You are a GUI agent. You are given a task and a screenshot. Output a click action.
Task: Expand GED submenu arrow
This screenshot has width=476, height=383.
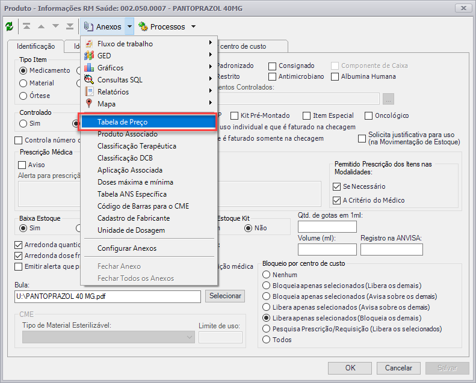pos(211,55)
